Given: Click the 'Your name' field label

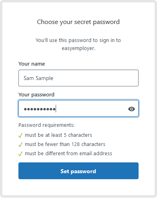Looking at the screenshot, I should click(x=32, y=64).
